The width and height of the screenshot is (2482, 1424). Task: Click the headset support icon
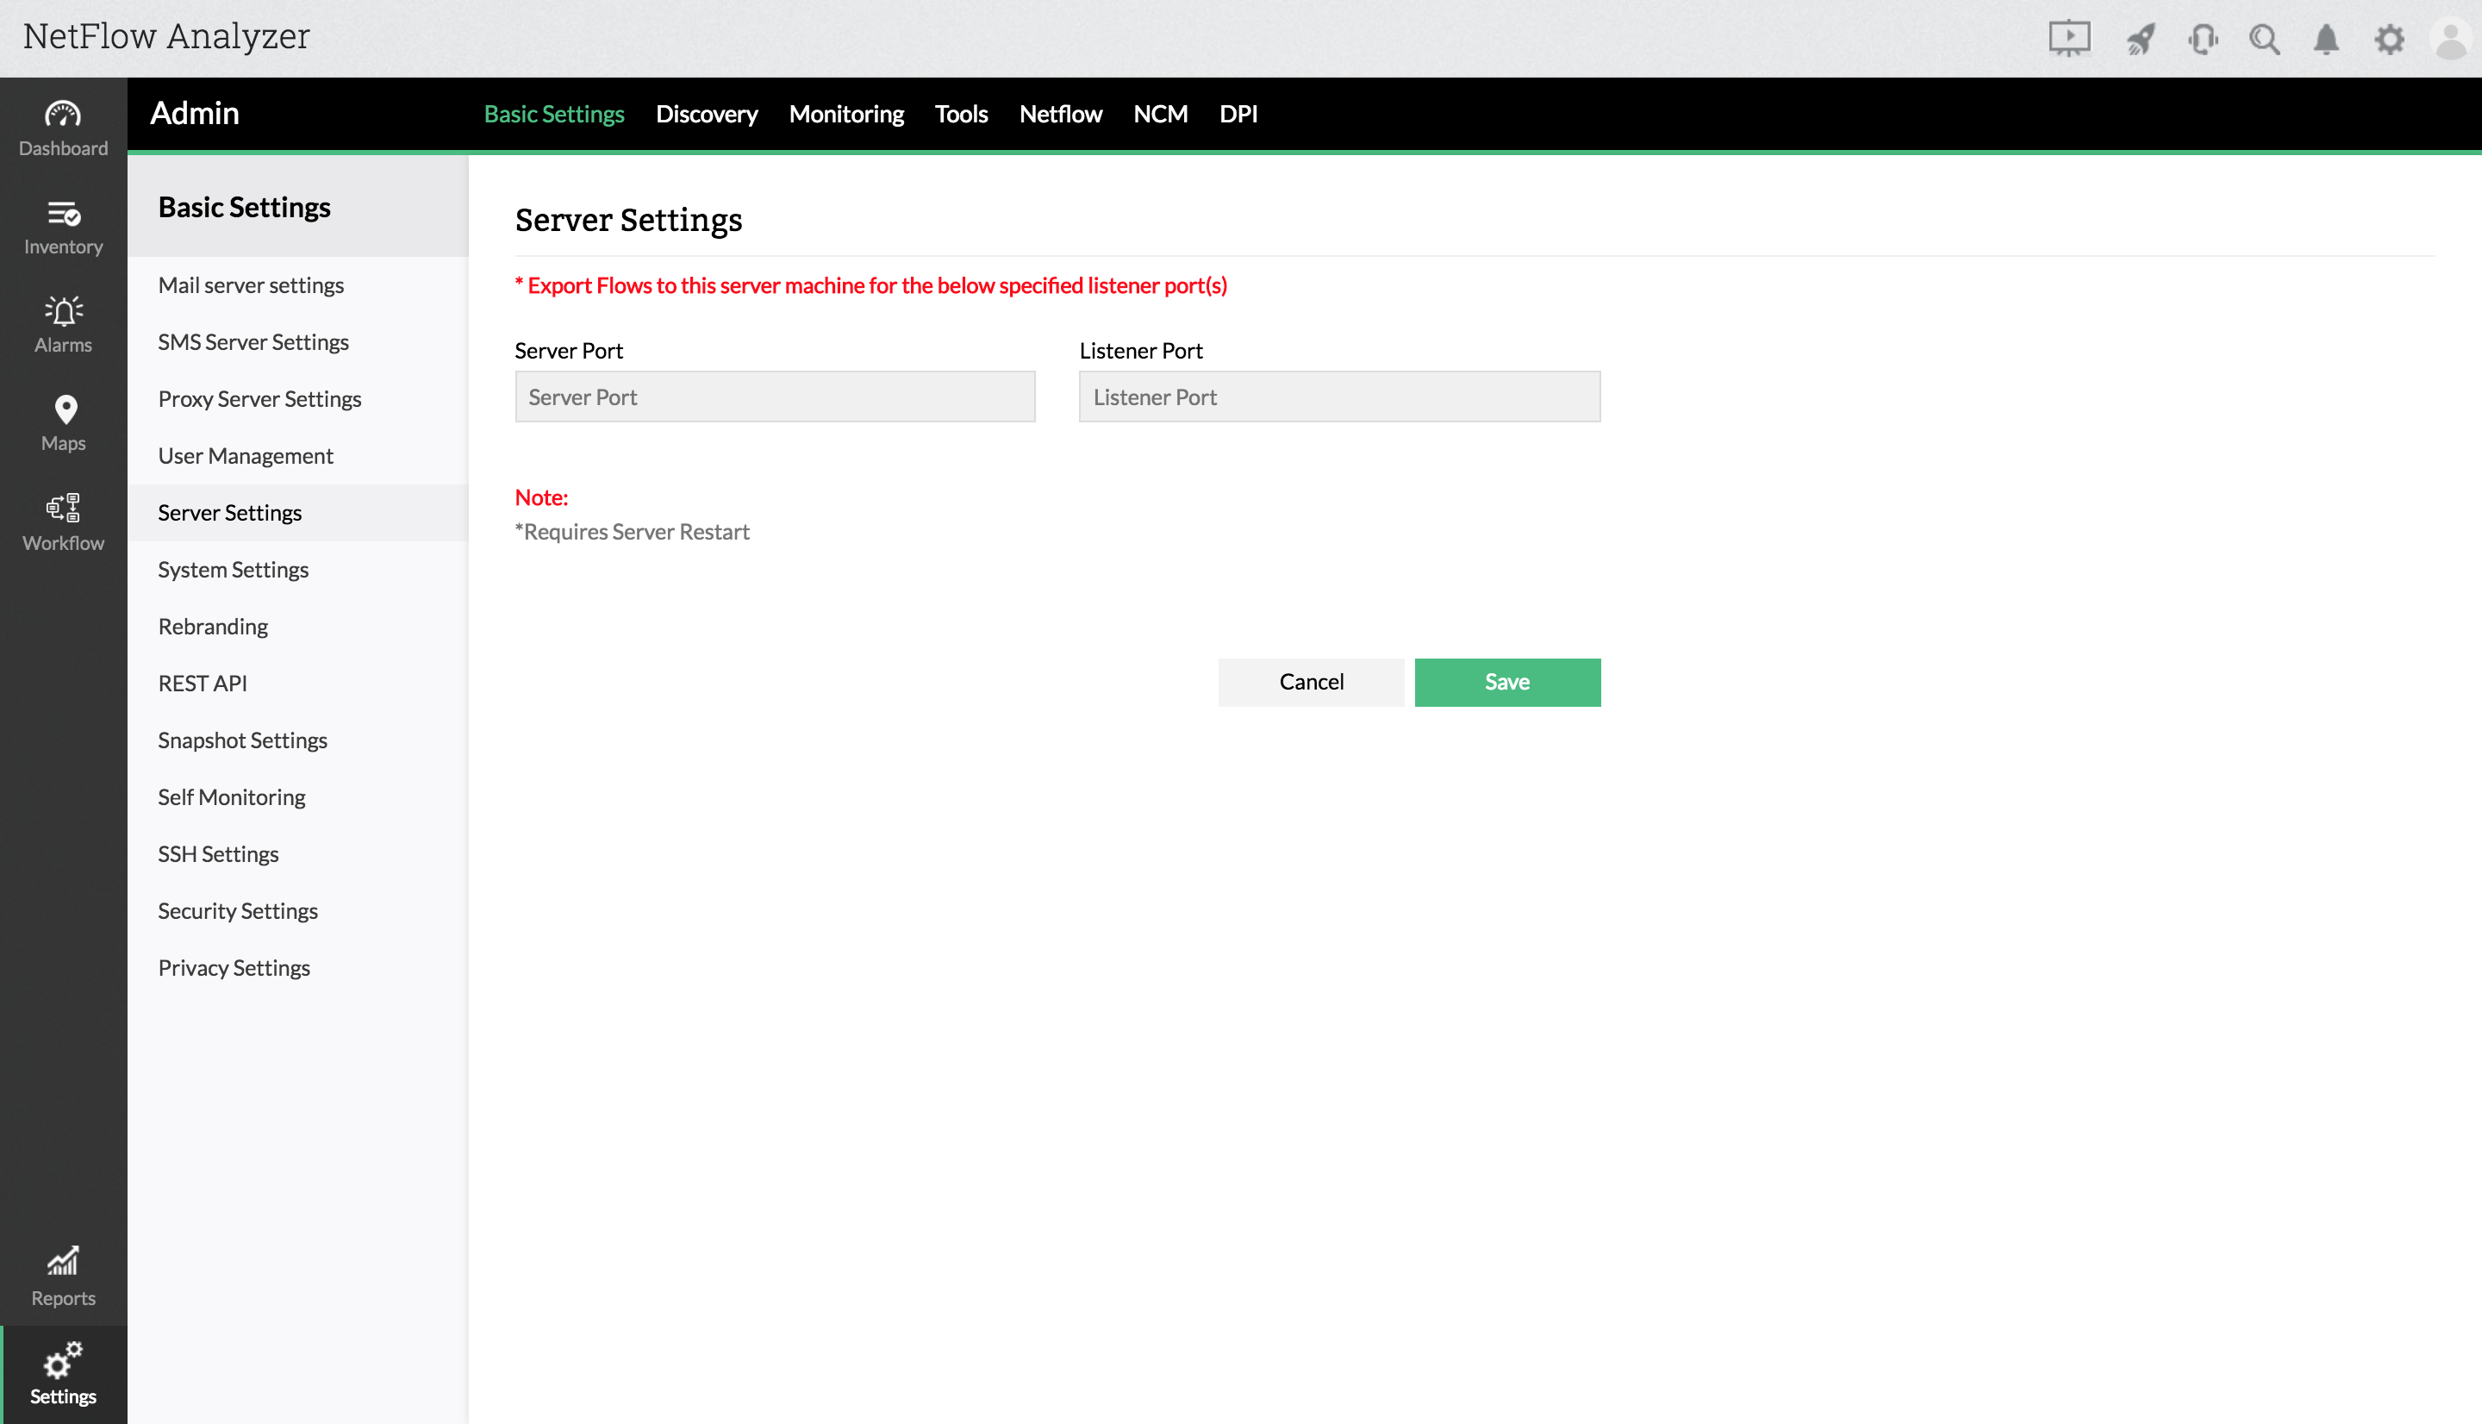tap(2203, 39)
